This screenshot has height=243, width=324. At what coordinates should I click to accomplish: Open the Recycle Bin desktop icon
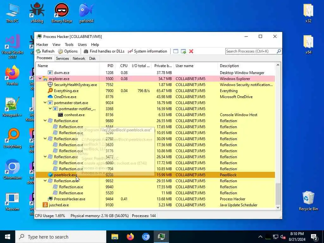click(x=308, y=201)
